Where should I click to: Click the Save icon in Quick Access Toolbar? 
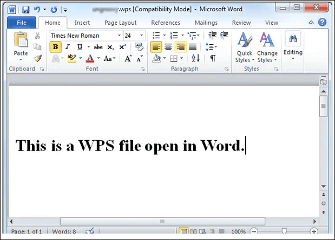(26, 10)
